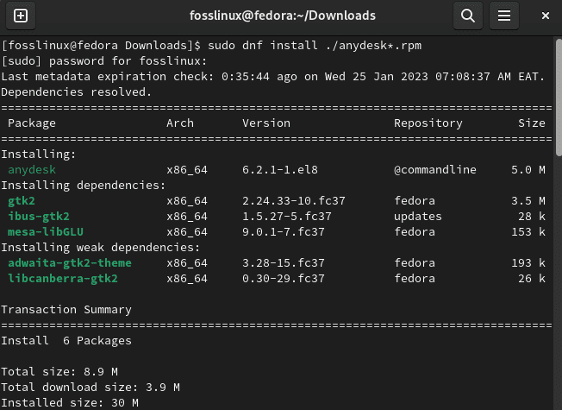Open the terminal search tool
The height and width of the screenshot is (410, 562).
468,16
